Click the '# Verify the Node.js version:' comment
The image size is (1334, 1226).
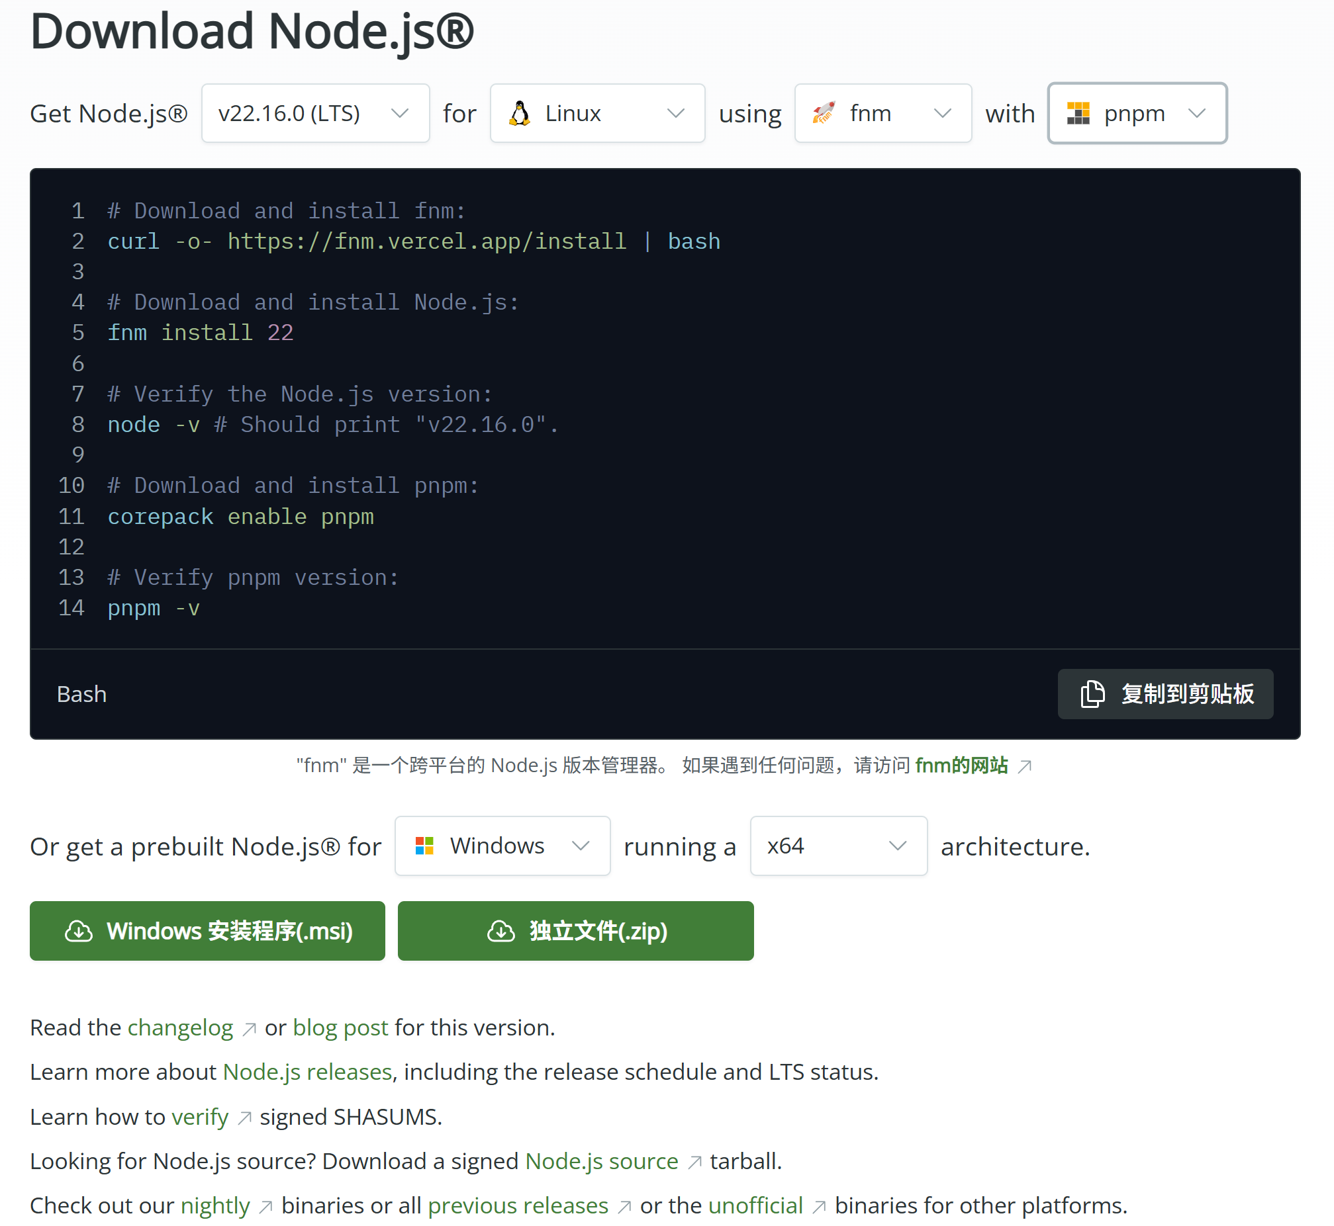[300, 395]
